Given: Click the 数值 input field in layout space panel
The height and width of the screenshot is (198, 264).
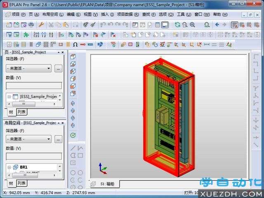Looking at the screenshot, I should pyautogui.click(x=34, y=156).
